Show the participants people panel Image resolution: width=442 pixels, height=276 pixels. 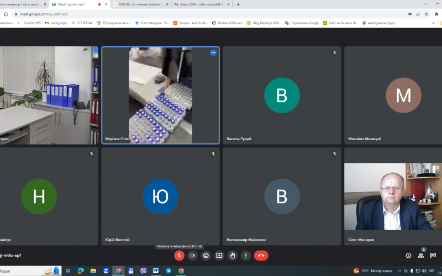pyautogui.click(x=420, y=256)
